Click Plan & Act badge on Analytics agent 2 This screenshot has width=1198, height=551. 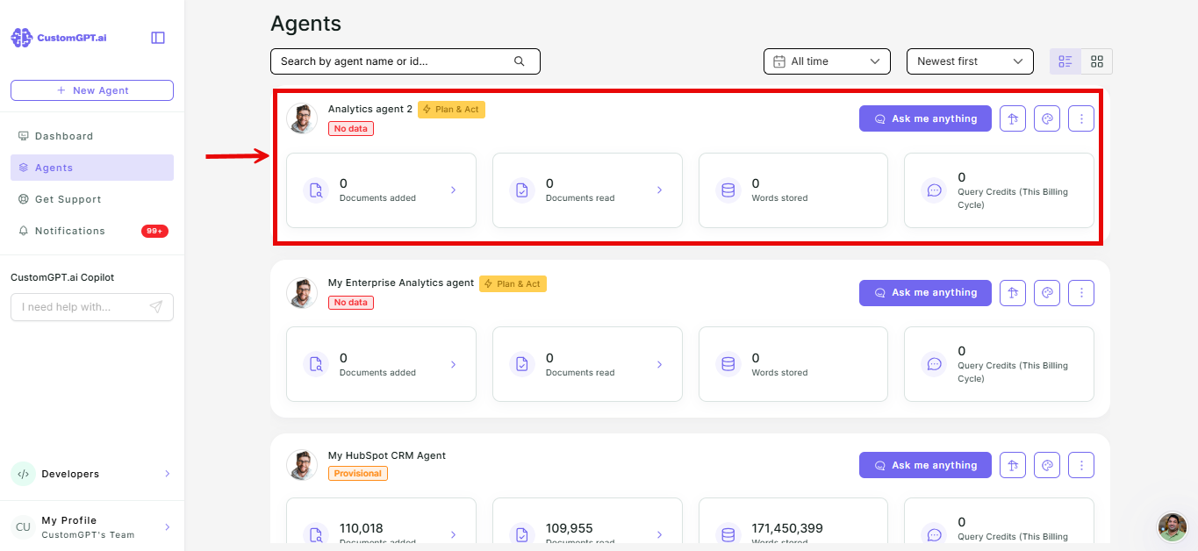click(451, 110)
